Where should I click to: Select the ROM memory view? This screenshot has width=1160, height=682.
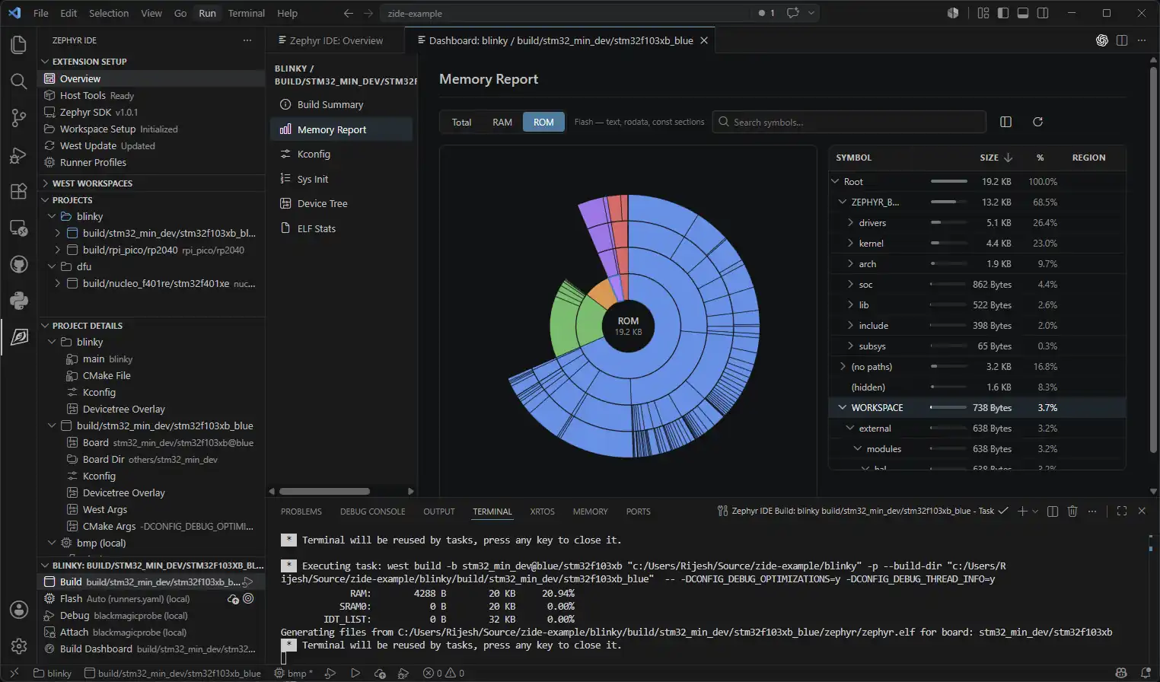543,122
